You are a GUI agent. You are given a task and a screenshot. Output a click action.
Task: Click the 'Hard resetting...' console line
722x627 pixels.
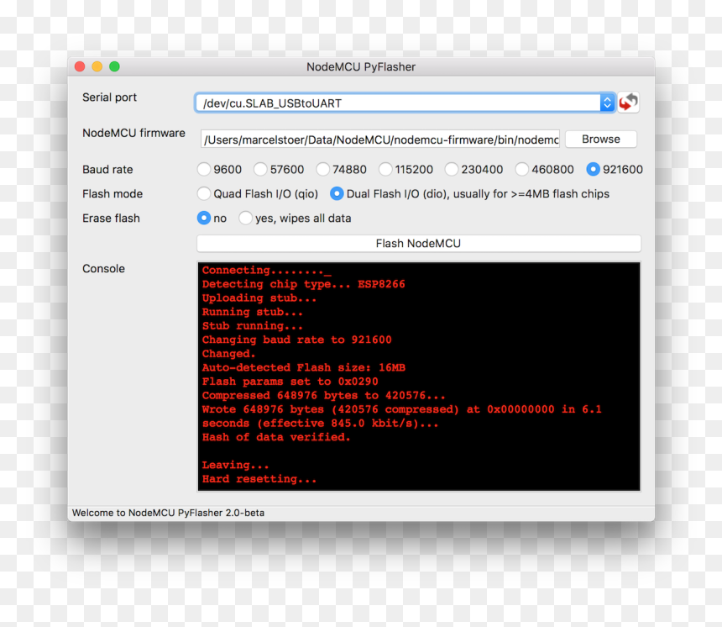click(x=259, y=479)
